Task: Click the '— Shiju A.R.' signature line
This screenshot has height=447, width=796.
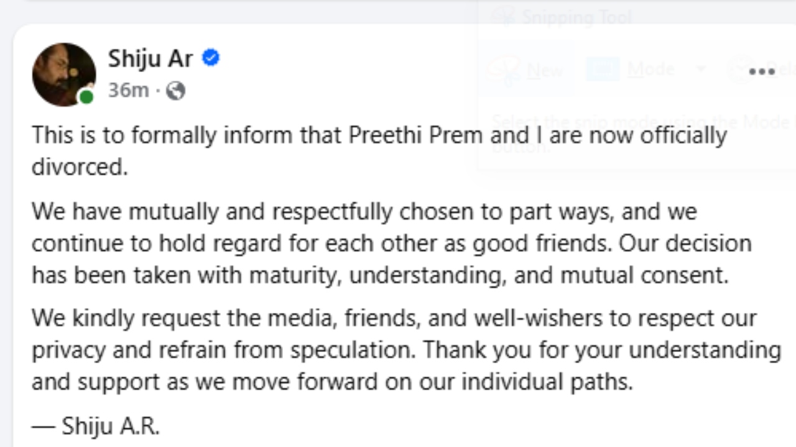Action: (x=96, y=427)
